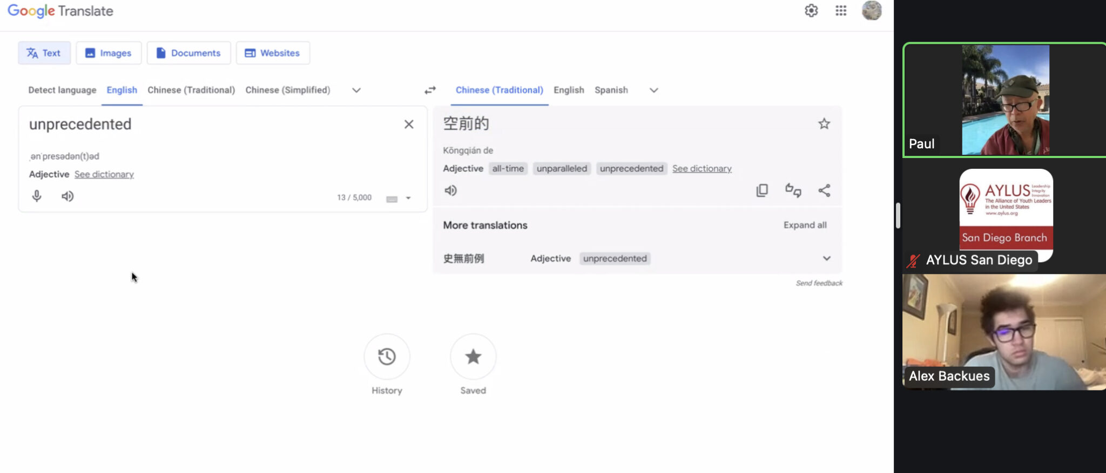Click the muted microphone icon on AYLUS tile

pyautogui.click(x=913, y=261)
